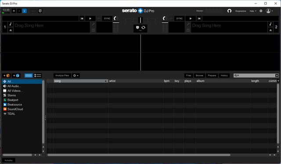
Task: Jump to start of deck 2 track
Action: point(199,18)
